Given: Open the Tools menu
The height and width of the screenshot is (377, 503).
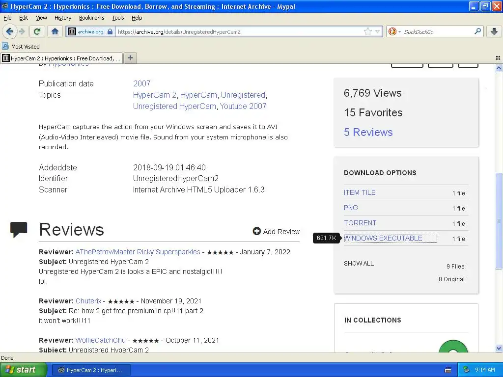Looking at the screenshot, I should [x=118, y=18].
